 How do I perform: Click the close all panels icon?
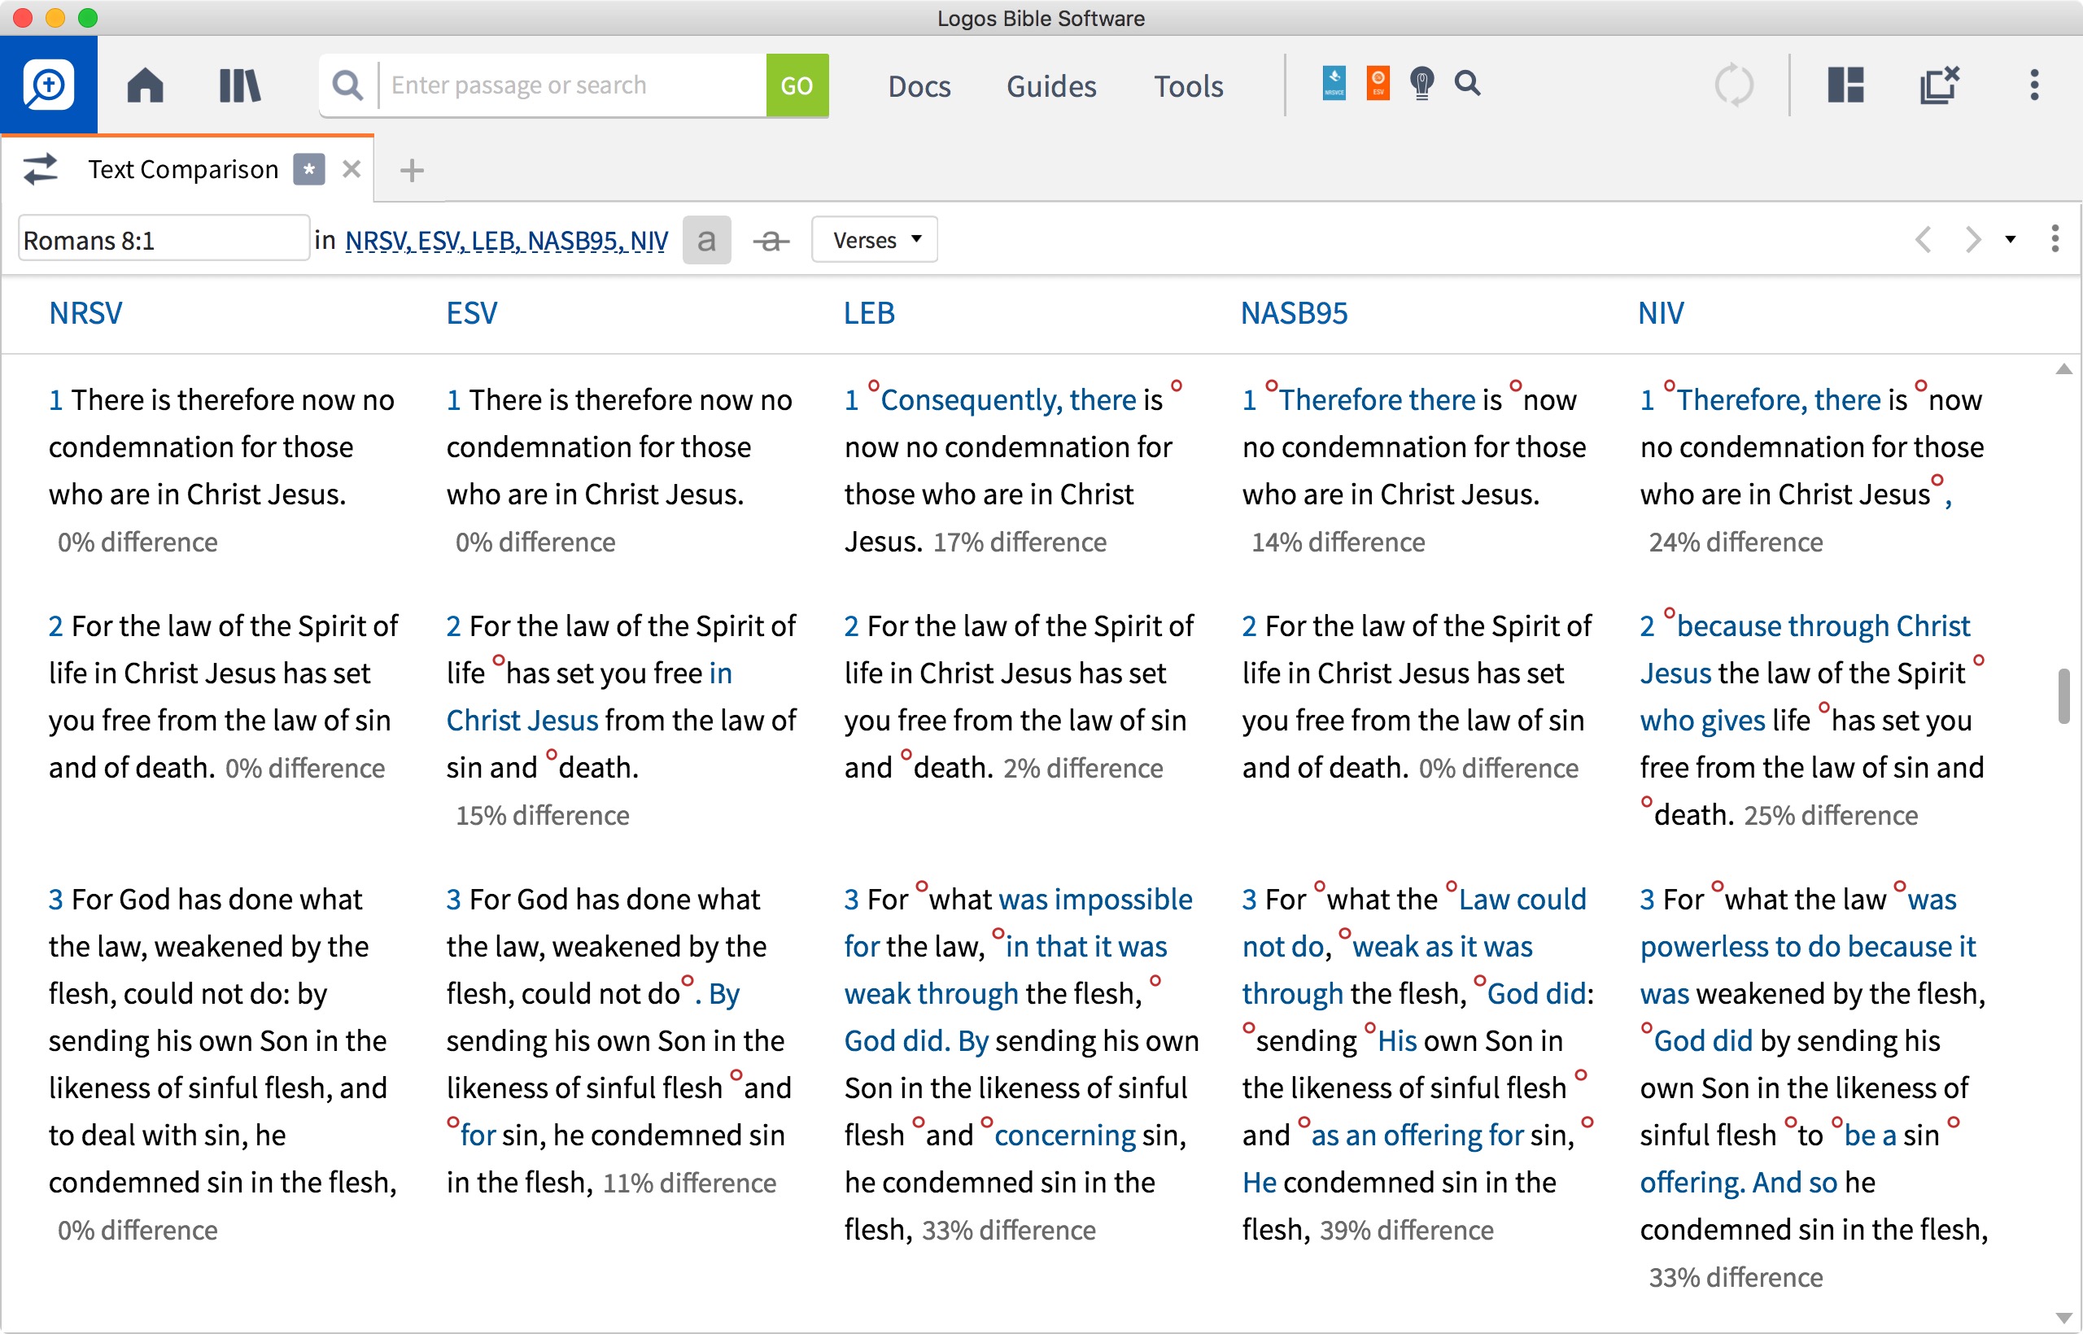pyautogui.click(x=1939, y=85)
